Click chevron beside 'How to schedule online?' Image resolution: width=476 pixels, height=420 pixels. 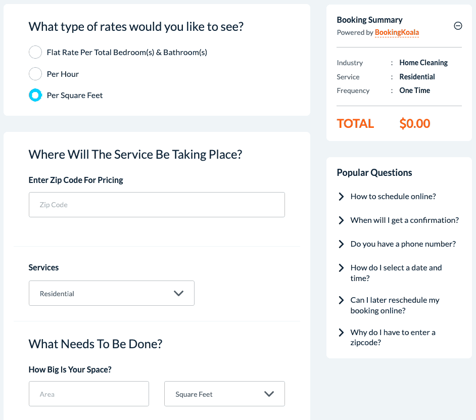[342, 197]
